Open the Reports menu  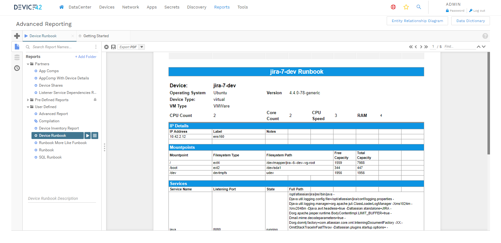pos(222,7)
